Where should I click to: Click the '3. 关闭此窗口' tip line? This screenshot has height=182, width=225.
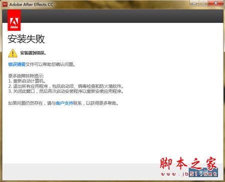pos(66,91)
